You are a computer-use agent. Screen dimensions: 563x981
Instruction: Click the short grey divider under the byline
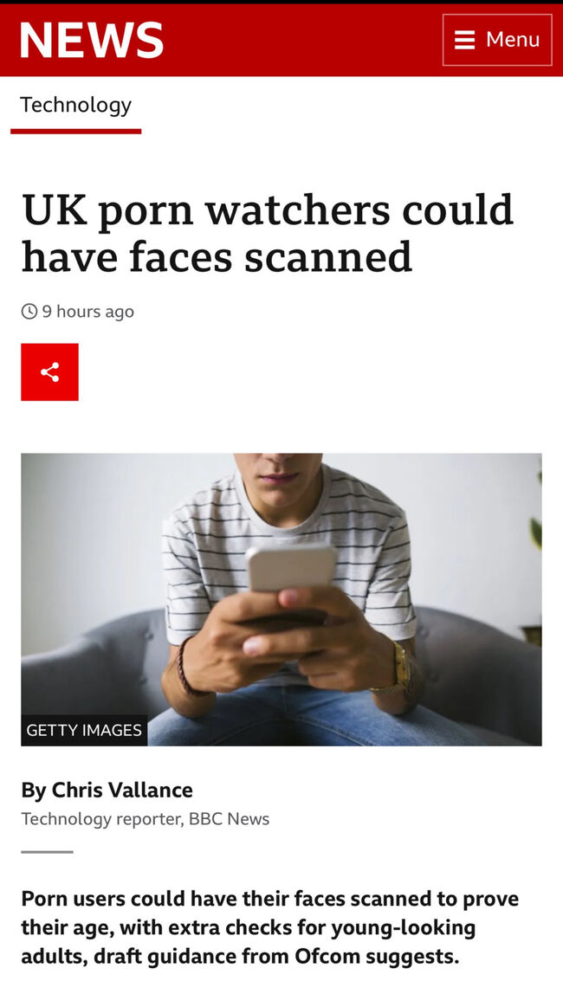47,851
